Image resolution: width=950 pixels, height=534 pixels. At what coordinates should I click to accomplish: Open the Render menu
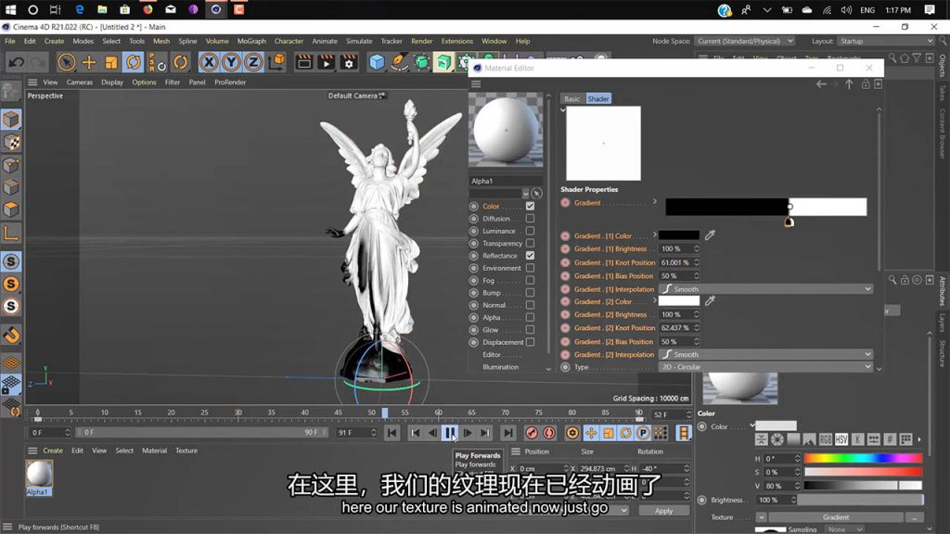pyautogui.click(x=422, y=41)
